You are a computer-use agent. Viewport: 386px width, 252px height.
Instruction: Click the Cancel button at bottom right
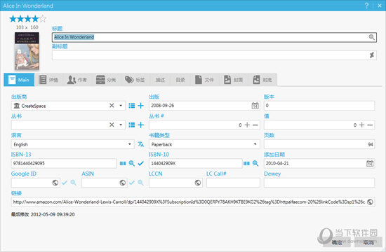pos(368,242)
